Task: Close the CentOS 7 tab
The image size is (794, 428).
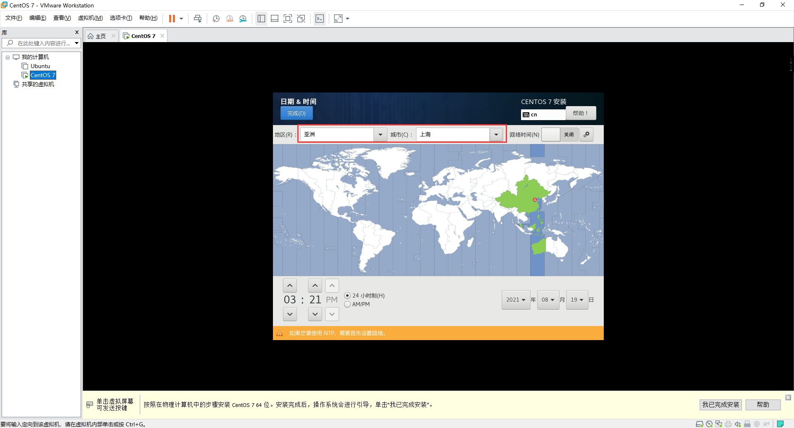Action: click(x=162, y=36)
